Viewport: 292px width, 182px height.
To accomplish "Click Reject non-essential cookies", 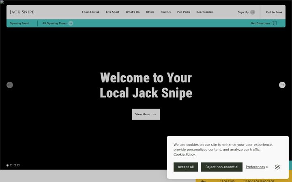I will tap(221, 167).
